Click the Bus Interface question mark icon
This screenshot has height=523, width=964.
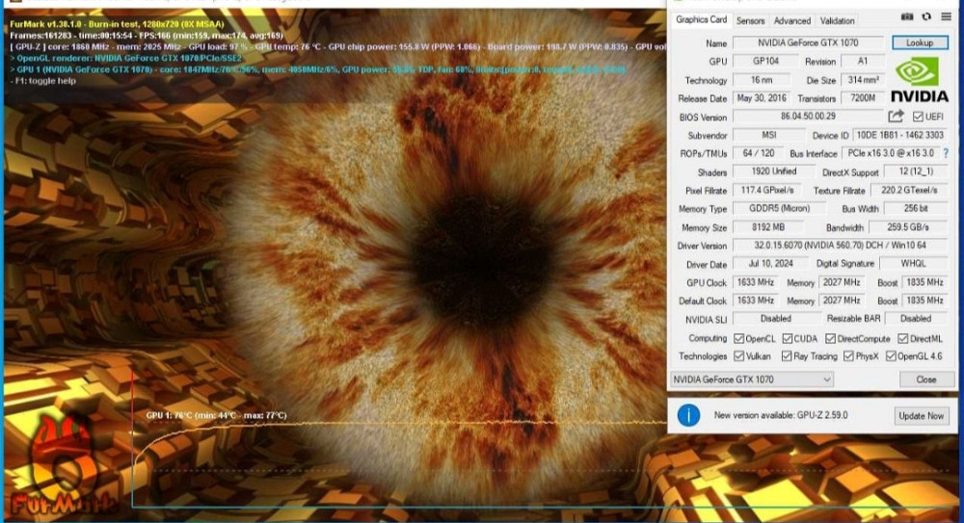[945, 153]
